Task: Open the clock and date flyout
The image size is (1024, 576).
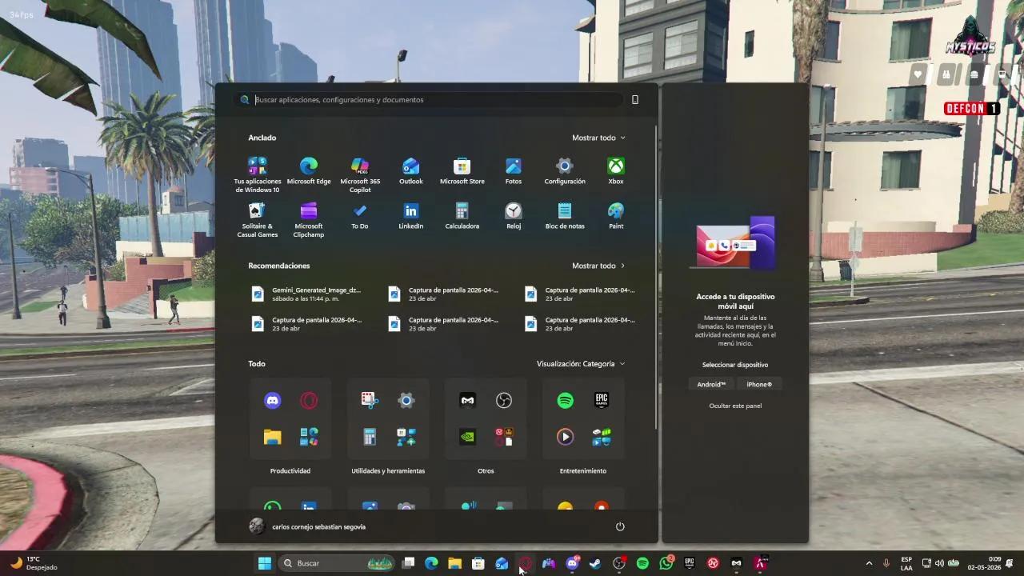Action: click(984, 563)
